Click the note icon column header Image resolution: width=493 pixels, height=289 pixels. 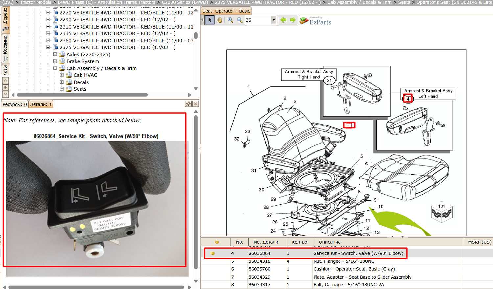pos(217,242)
